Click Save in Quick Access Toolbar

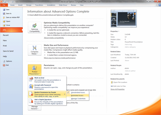click(5, 2)
